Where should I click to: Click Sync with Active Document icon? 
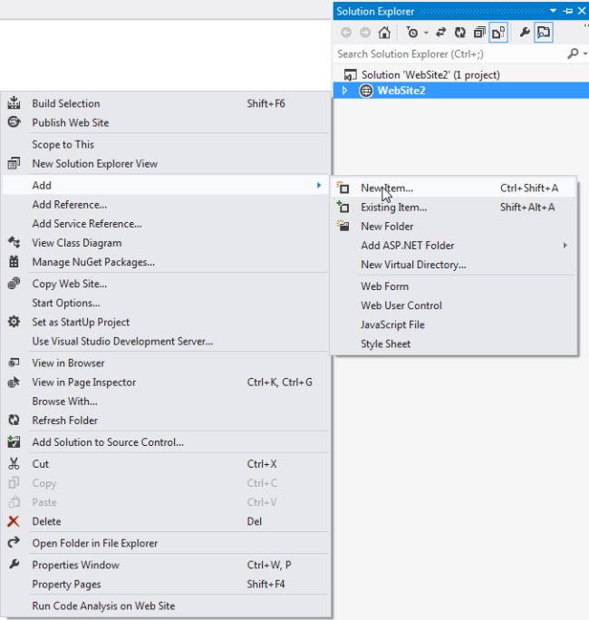pyautogui.click(x=440, y=33)
